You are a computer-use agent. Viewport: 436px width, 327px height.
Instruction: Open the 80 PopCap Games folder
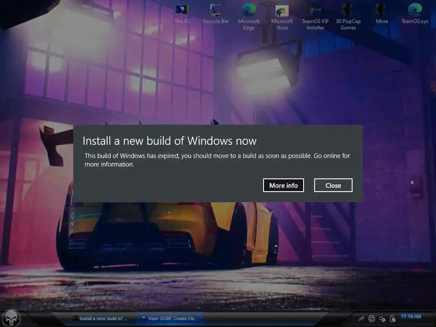click(348, 17)
